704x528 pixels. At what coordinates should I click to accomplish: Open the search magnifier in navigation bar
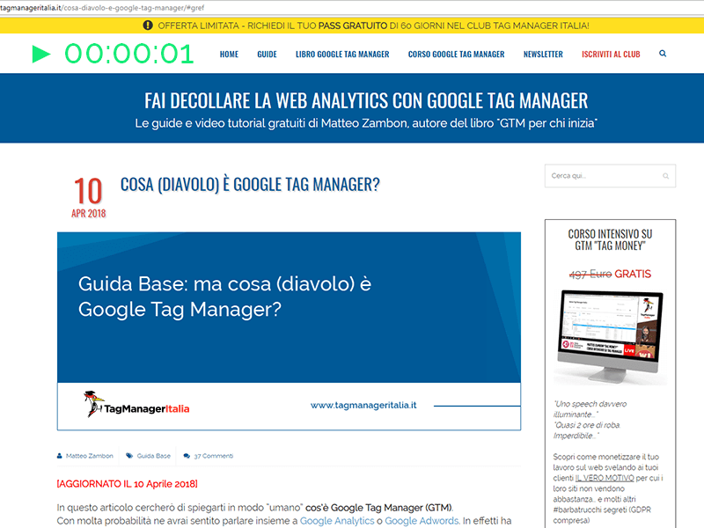tap(663, 54)
